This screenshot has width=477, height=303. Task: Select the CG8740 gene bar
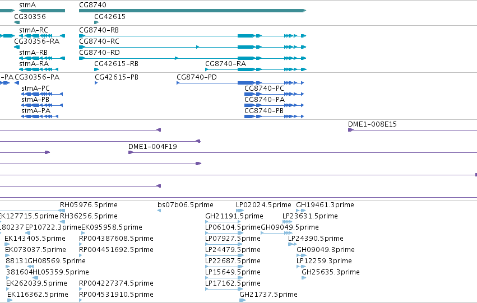click(x=192, y=11)
